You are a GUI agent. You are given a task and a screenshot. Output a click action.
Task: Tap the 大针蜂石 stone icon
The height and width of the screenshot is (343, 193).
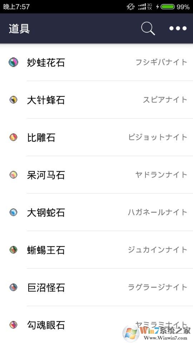13,100
